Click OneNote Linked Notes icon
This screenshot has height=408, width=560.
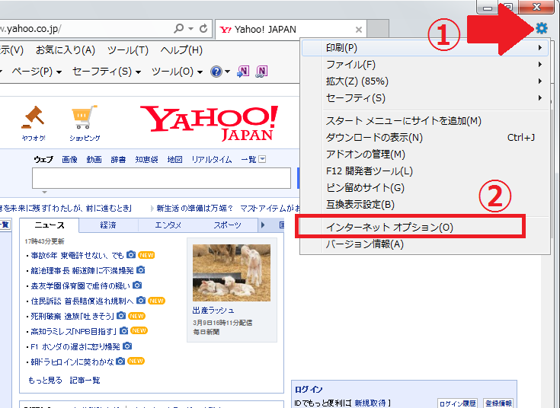coord(262,72)
